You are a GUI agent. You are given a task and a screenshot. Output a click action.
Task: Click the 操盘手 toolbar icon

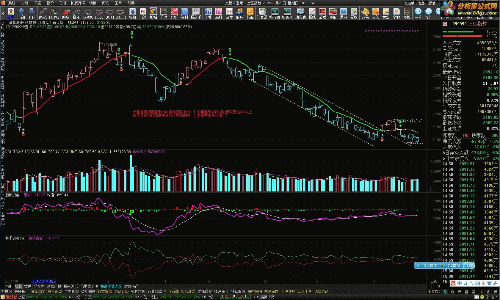click(x=196, y=13)
